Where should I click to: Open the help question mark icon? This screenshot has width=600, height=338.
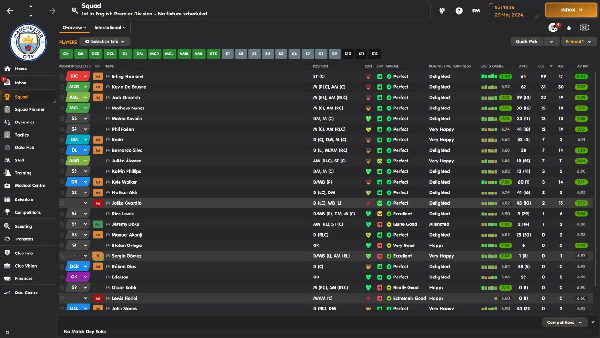tap(459, 10)
